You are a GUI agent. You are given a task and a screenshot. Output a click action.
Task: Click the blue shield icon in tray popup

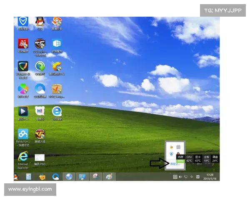coord(171,154)
